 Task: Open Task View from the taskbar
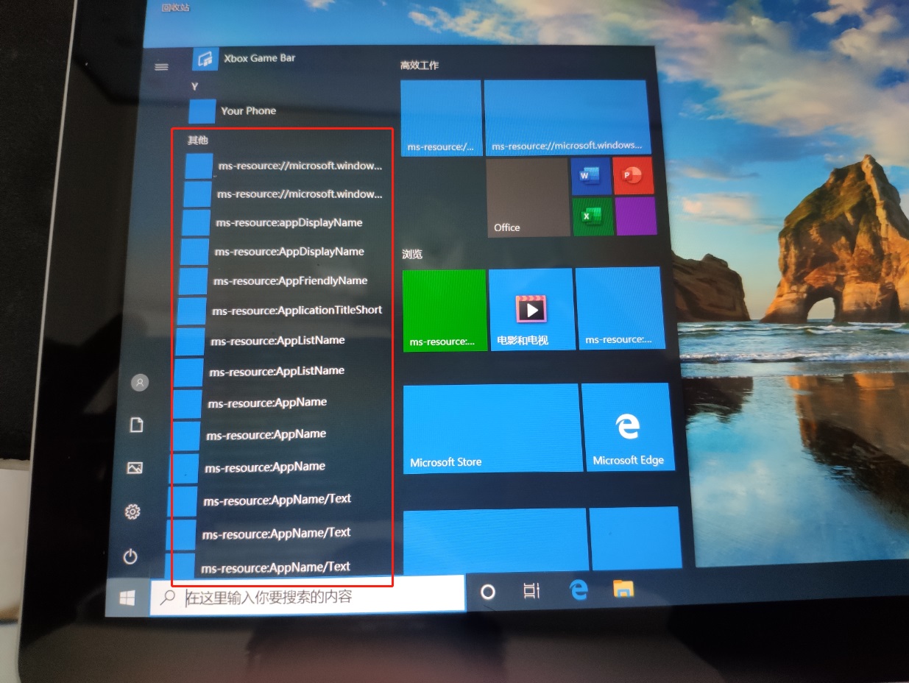[531, 590]
